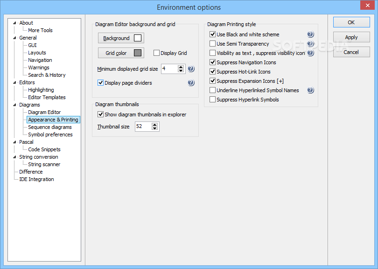
Task: Select IDE Integration in the tree
Action: pos(37,179)
